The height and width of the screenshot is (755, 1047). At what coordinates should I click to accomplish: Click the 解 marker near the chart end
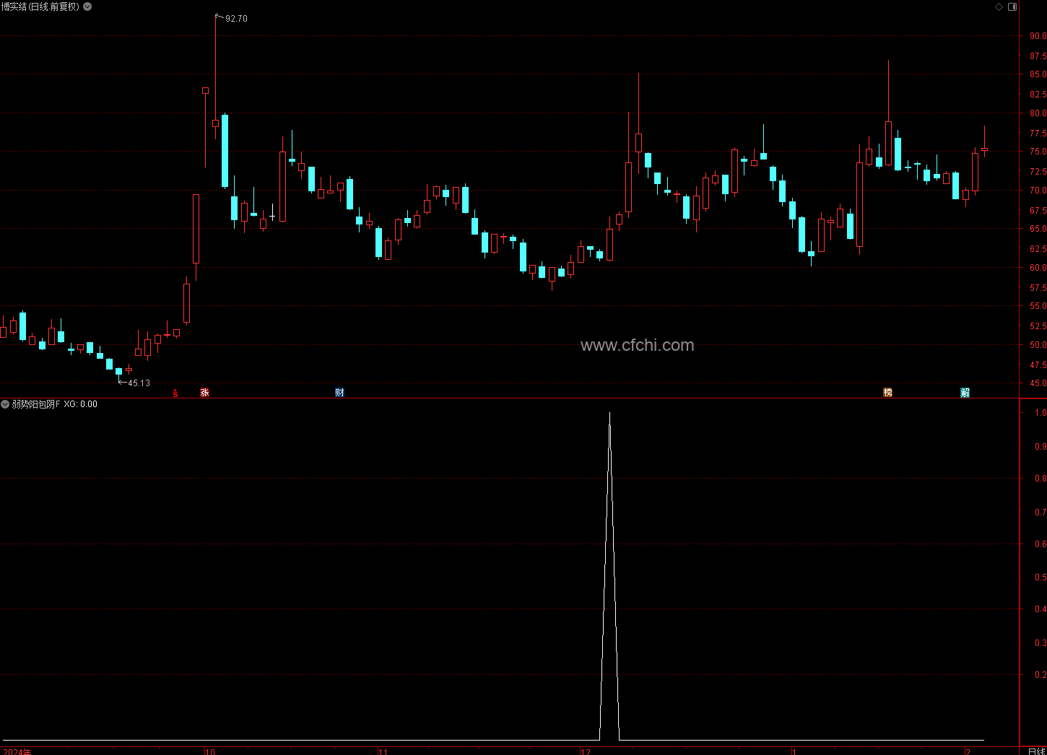[965, 393]
